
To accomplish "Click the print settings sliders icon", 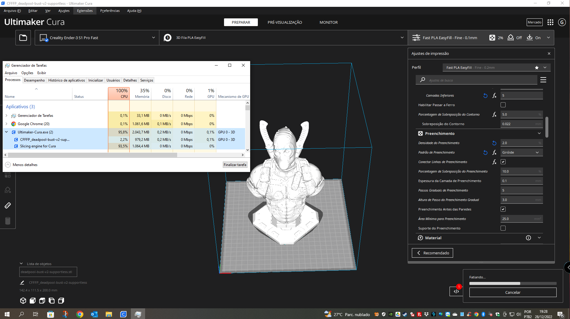I will pos(416,38).
